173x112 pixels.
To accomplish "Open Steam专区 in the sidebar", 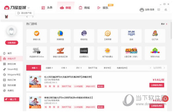I will 12,69.
